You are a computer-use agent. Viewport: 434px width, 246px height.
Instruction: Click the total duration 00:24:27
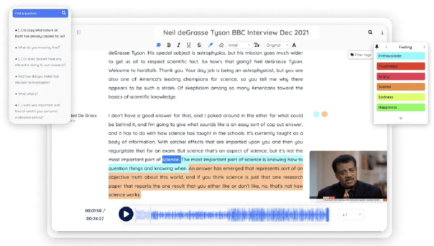95,218
